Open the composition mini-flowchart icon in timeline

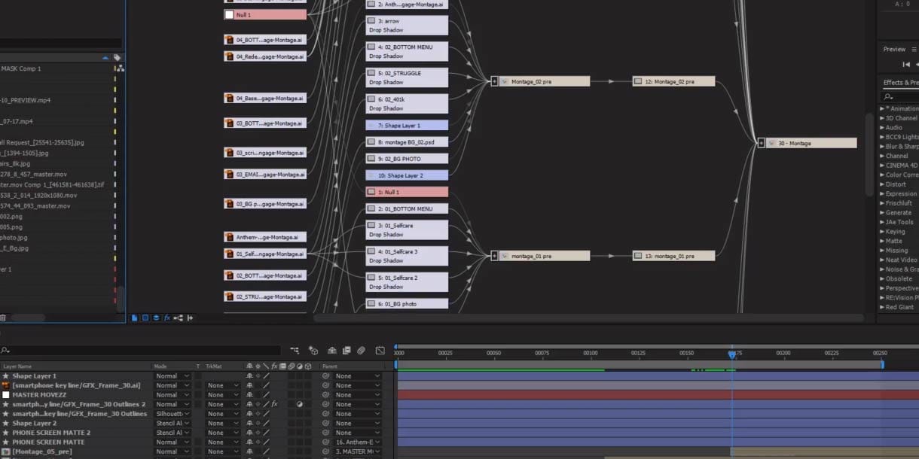coord(294,351)
